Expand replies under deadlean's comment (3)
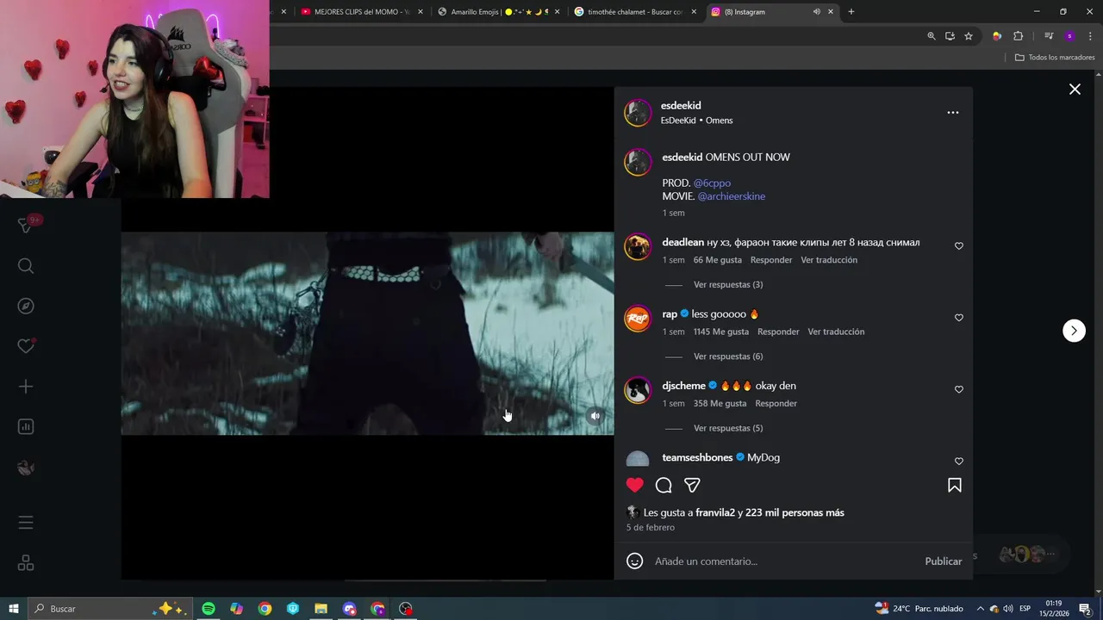The image size is (1103, 620). pyautogui.click(x=728, y=285)
